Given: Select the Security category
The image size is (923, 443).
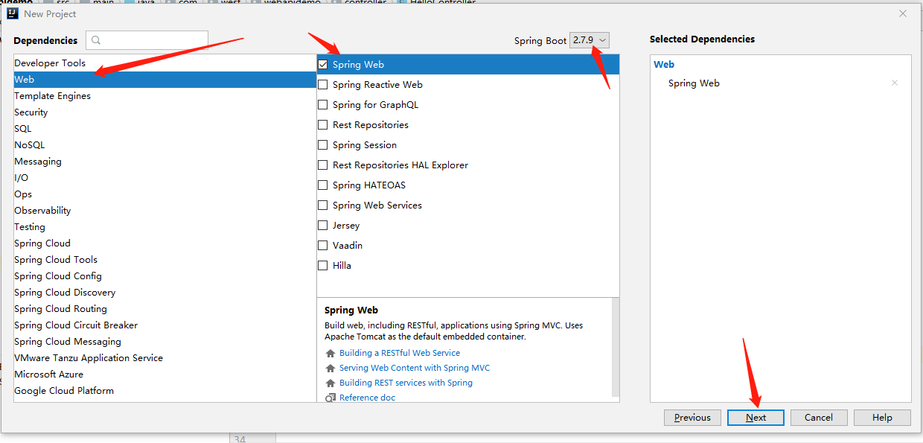Looking at the screenshot, I should 165,112.
